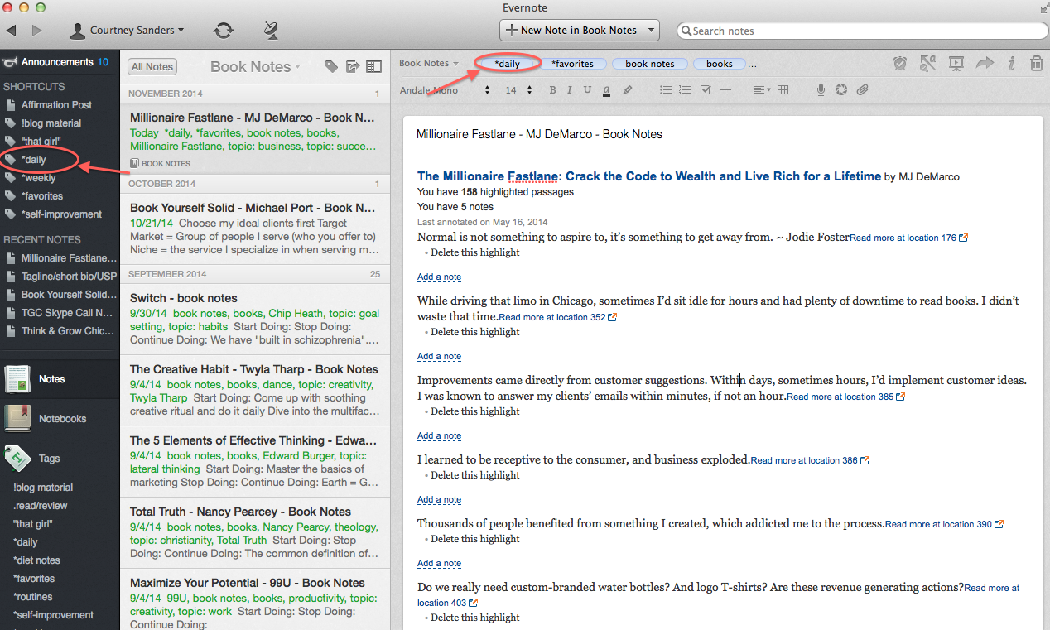Open The Millionaire Fastlane book title link
The height and width of the screenshot is (630, 1050).
pyautogui.click(x=649, y=176)
